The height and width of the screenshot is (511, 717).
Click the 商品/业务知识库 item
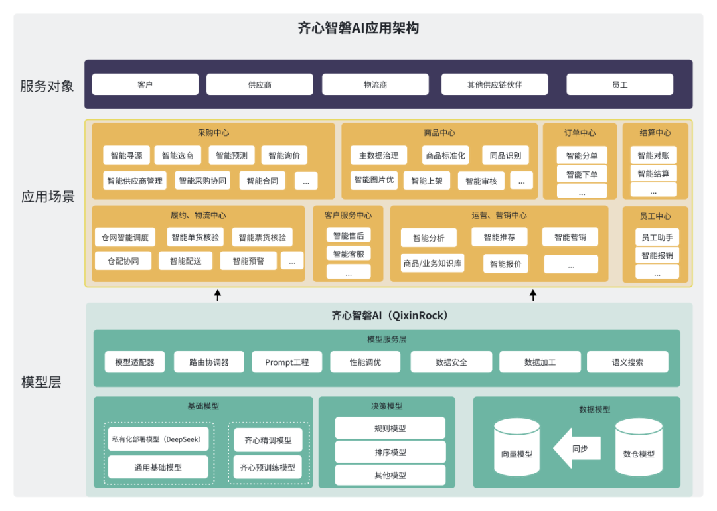(x=433, y=263)
